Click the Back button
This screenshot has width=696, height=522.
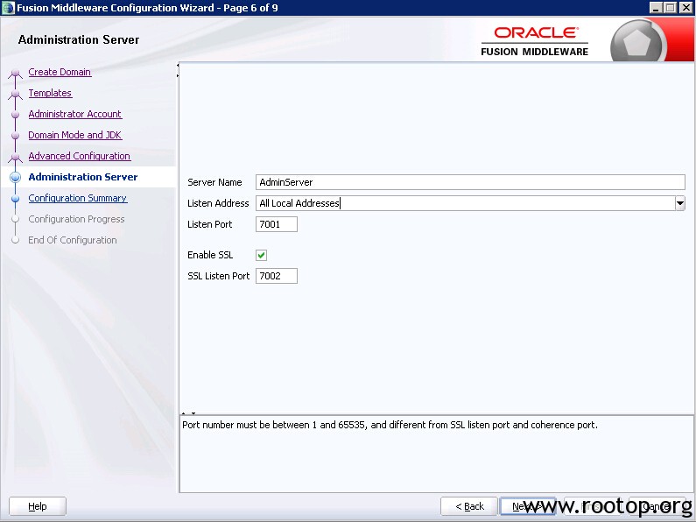[469, 506]
